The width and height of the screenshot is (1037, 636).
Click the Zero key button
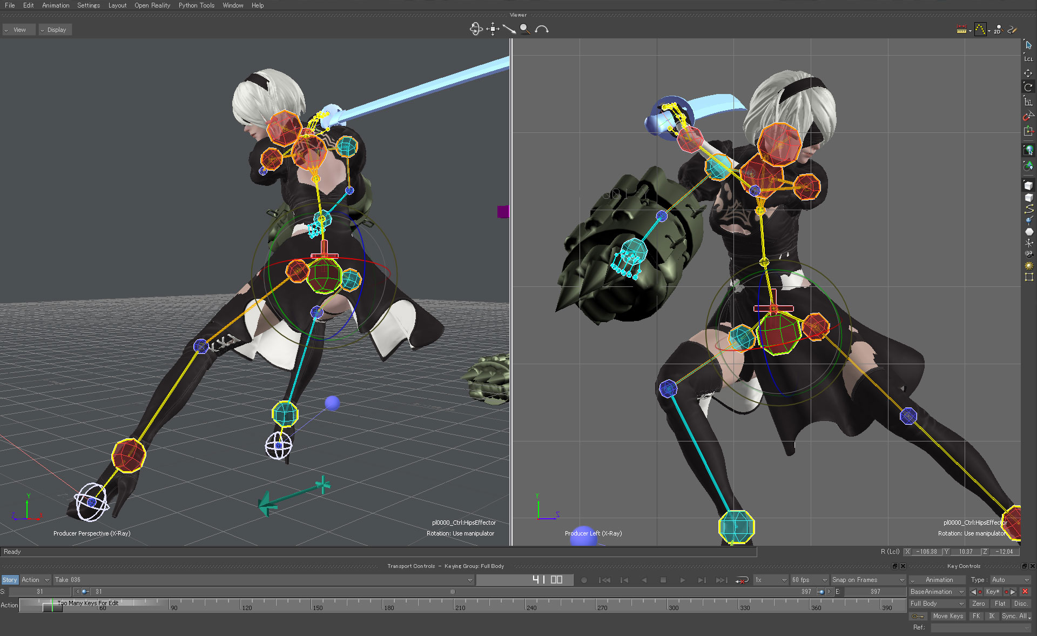click(978, 604)
